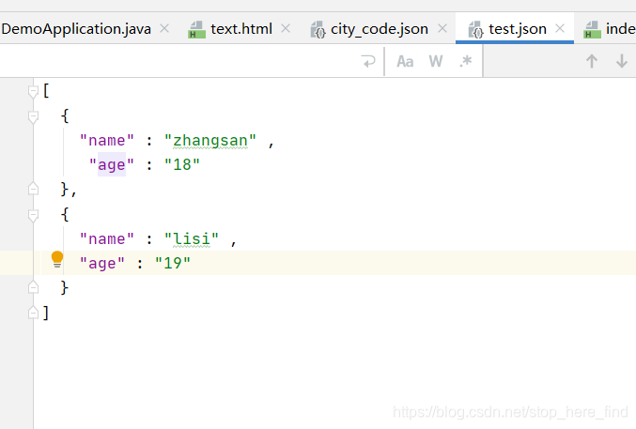Click the text.html file type icon
Screen dimensions: 636x429
click(196, 30)
